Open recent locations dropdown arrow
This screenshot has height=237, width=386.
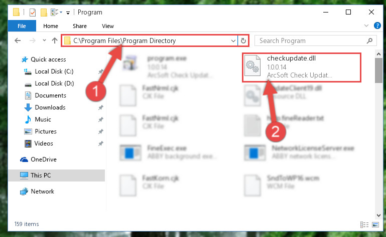[44, 40]
